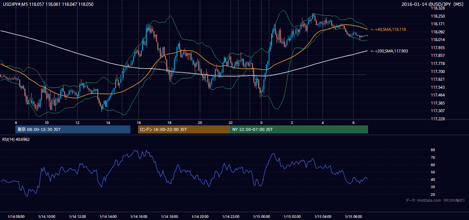Image resolution: width=469 pixels, height=220 pixels.
Task: Click price level 117.778 on axis
Action: (437, 63)
